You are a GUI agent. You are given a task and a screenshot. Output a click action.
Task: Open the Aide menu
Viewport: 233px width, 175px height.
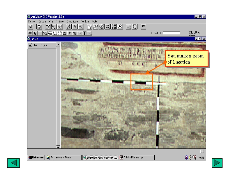point(94,21)
